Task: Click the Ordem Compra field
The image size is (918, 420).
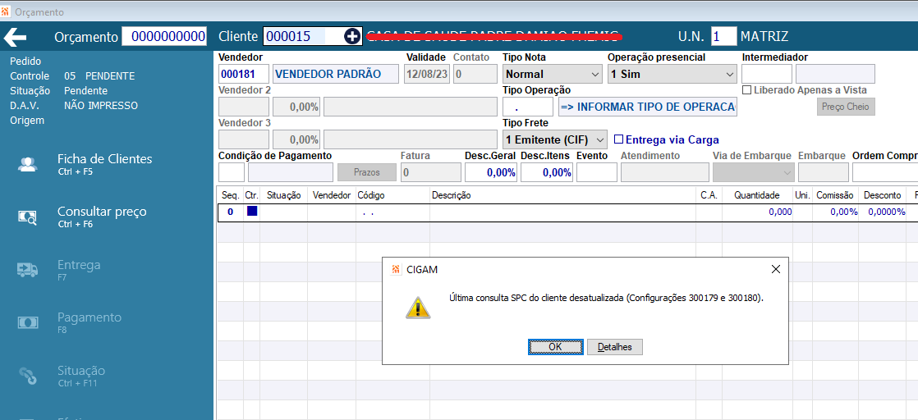Action: click(884, 172)
